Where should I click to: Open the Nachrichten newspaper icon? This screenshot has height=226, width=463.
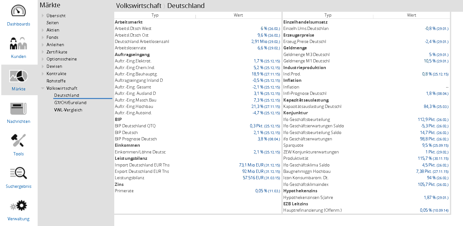pos(19,109)
